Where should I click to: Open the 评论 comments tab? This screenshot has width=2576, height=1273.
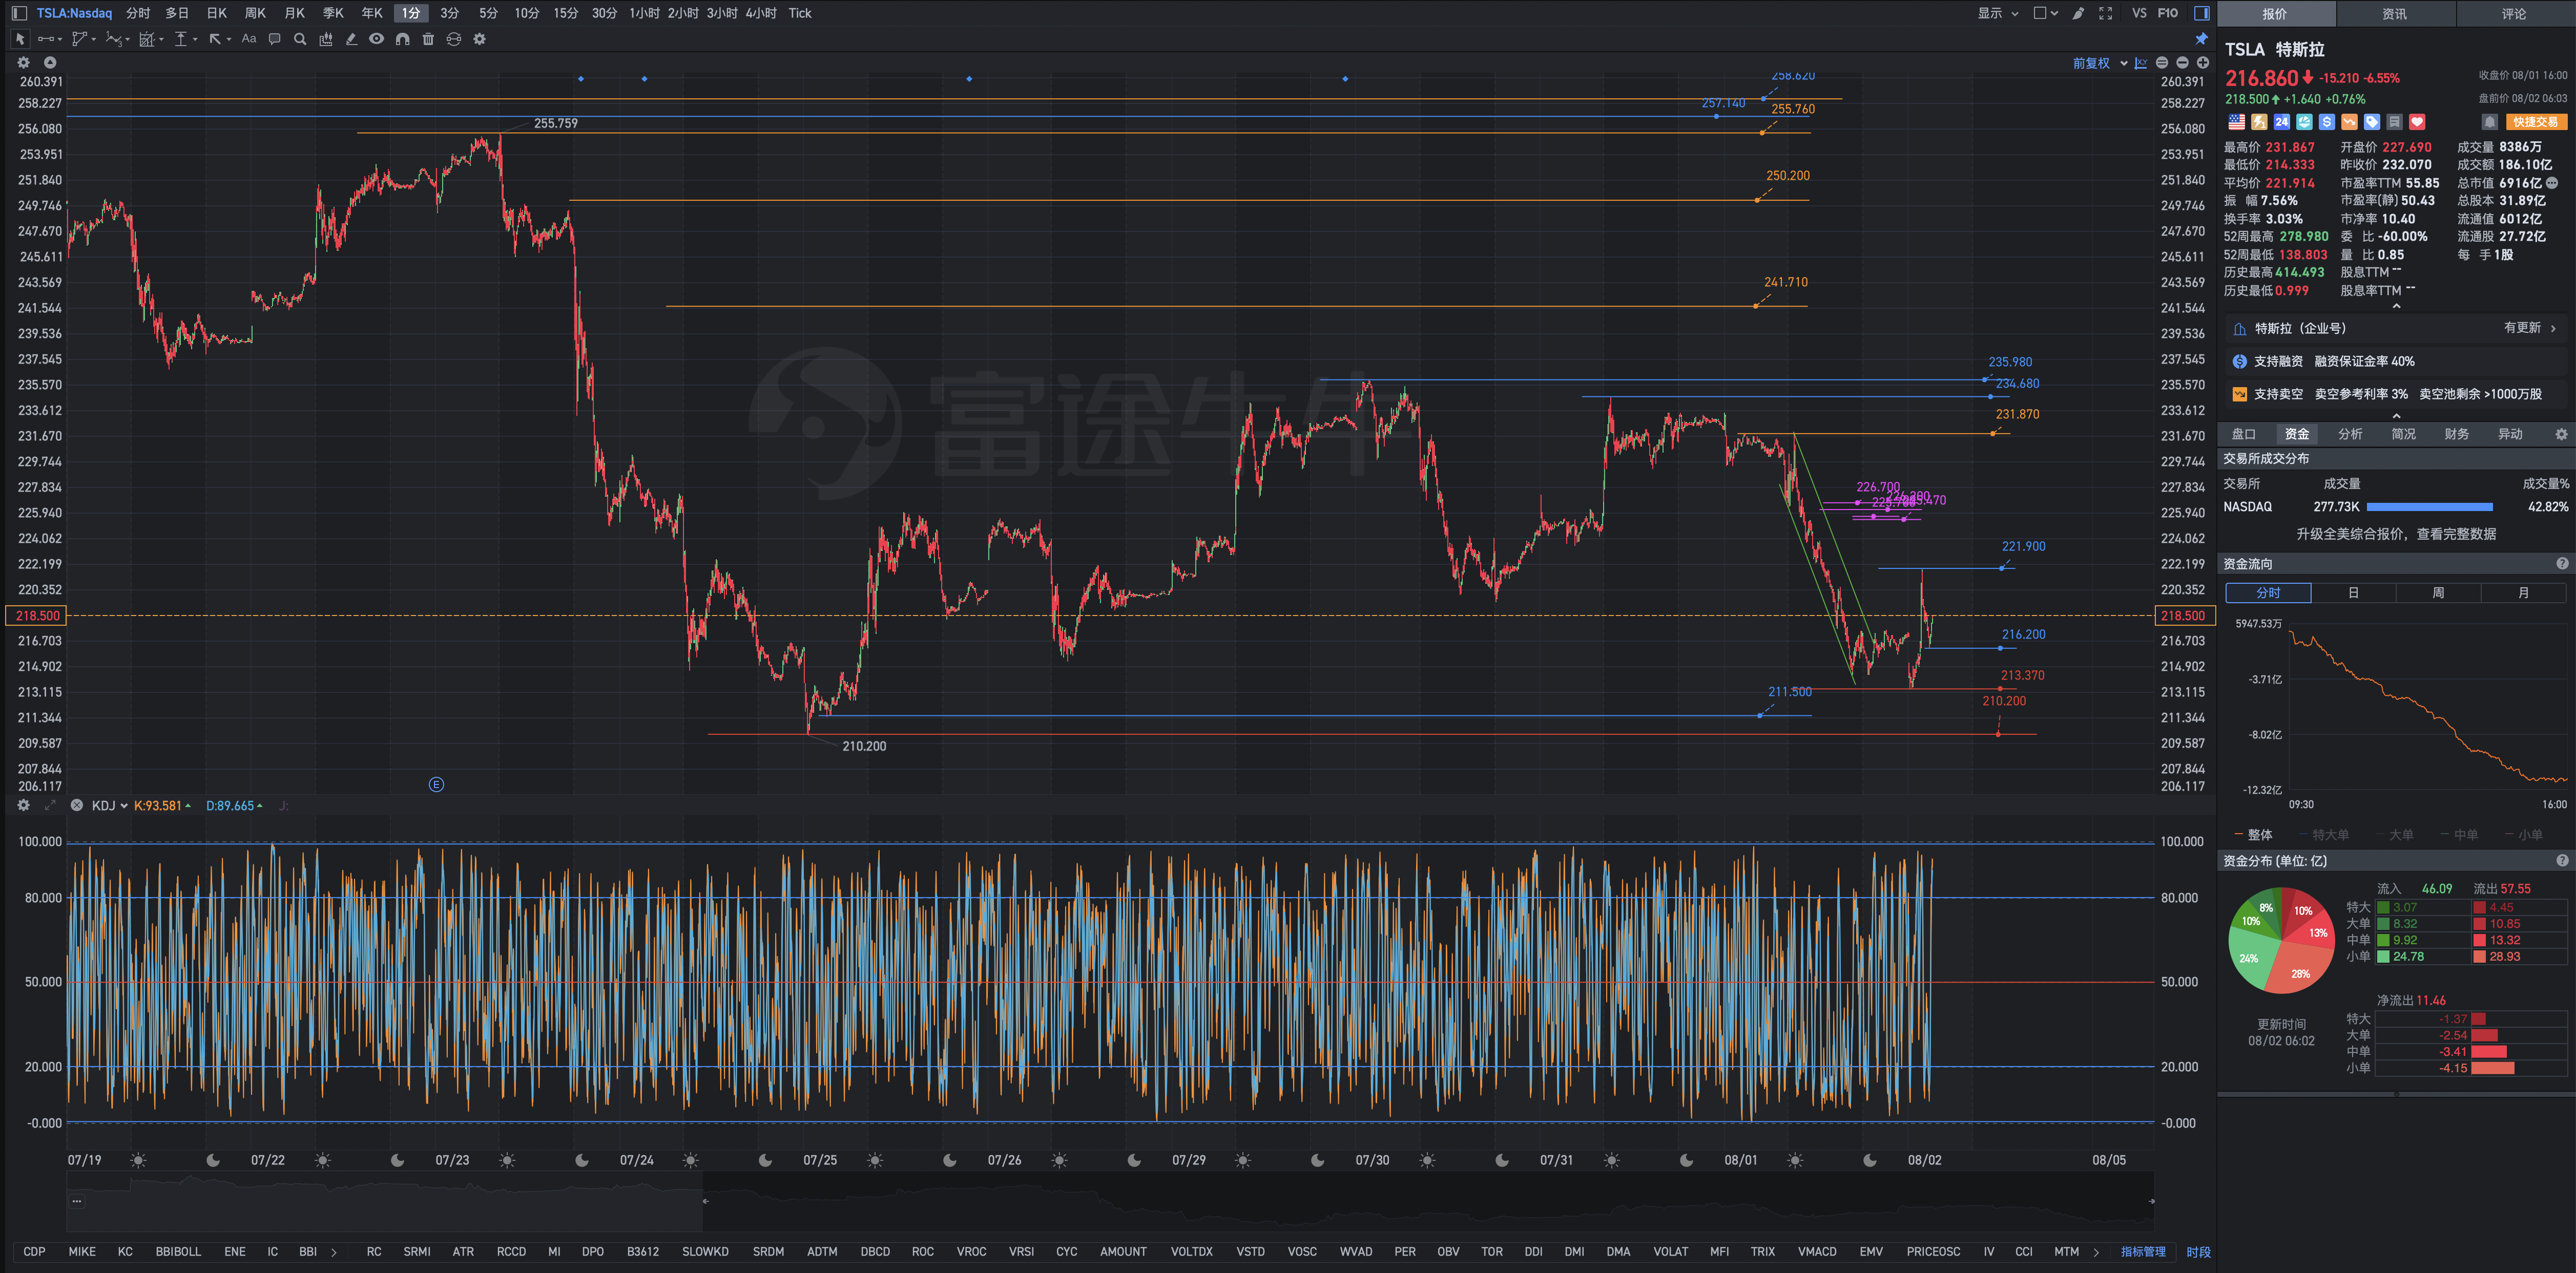click(x=2514, y=14)
